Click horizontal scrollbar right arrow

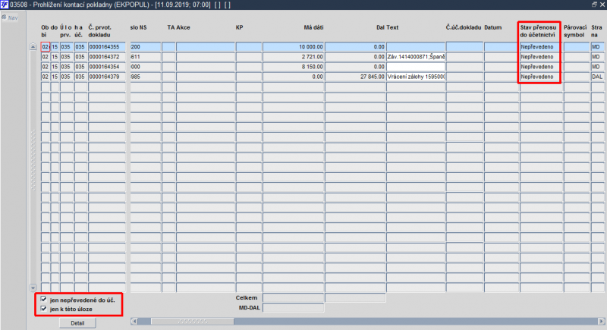601,321
